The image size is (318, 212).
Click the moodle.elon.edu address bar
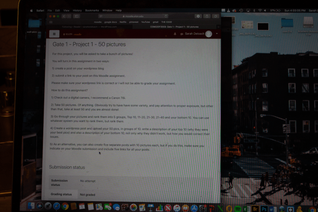[134, 16]
